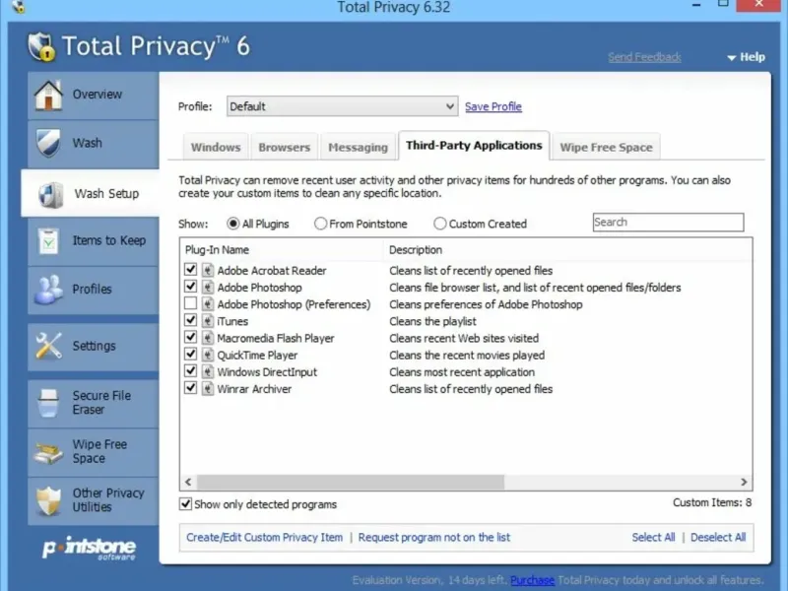
Task: Select Custom Created radio option
Action: click(439, 224)
